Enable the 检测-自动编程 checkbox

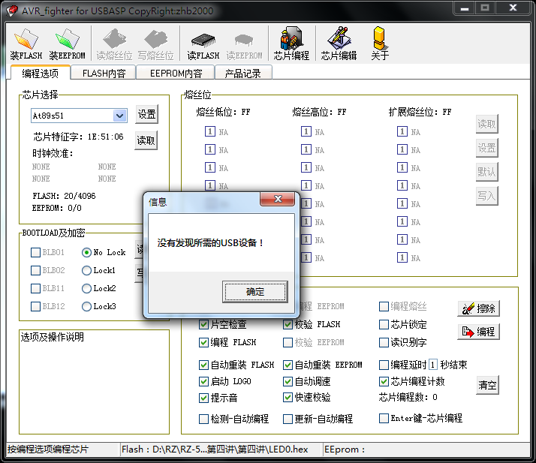(x=203, y=419)
